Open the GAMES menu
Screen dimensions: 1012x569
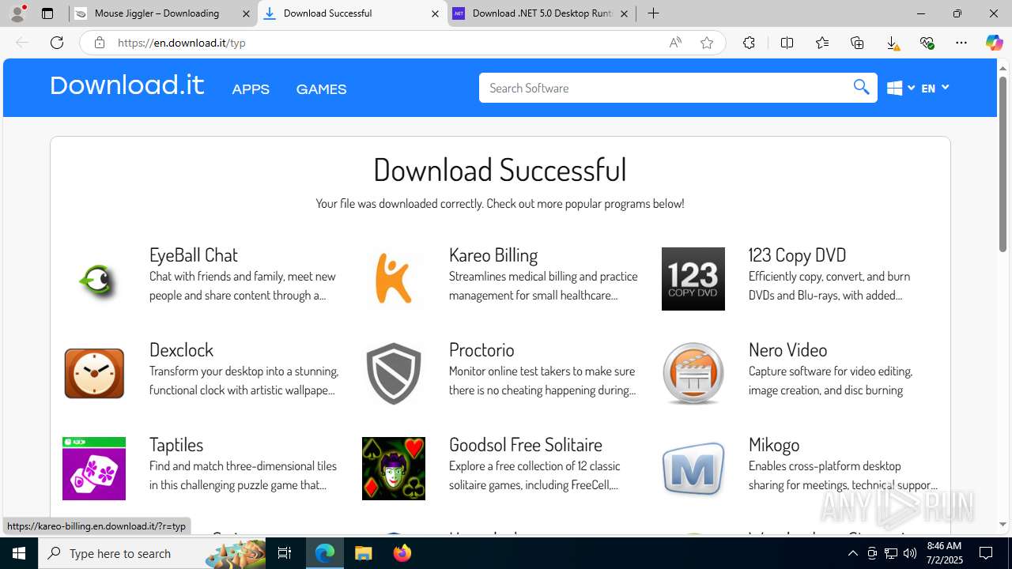321,89
